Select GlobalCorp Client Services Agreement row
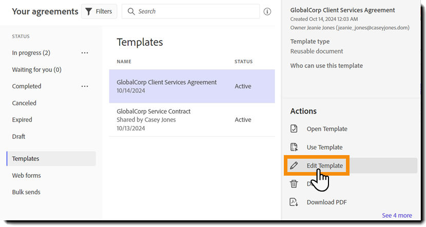The image size is (426, 227). pyautogui.click(x=192, y=86)
